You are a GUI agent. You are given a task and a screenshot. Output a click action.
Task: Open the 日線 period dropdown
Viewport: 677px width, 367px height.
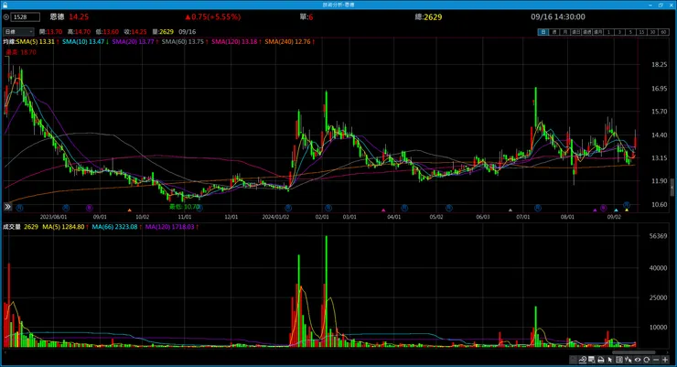pyautogui.click(x=18, y=31)
